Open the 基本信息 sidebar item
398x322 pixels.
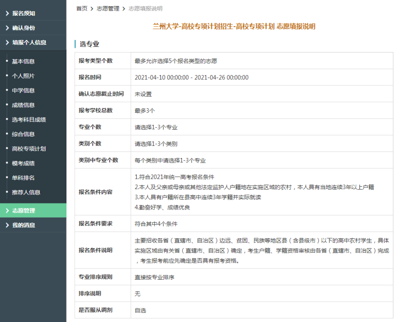(x=23, y=61)
